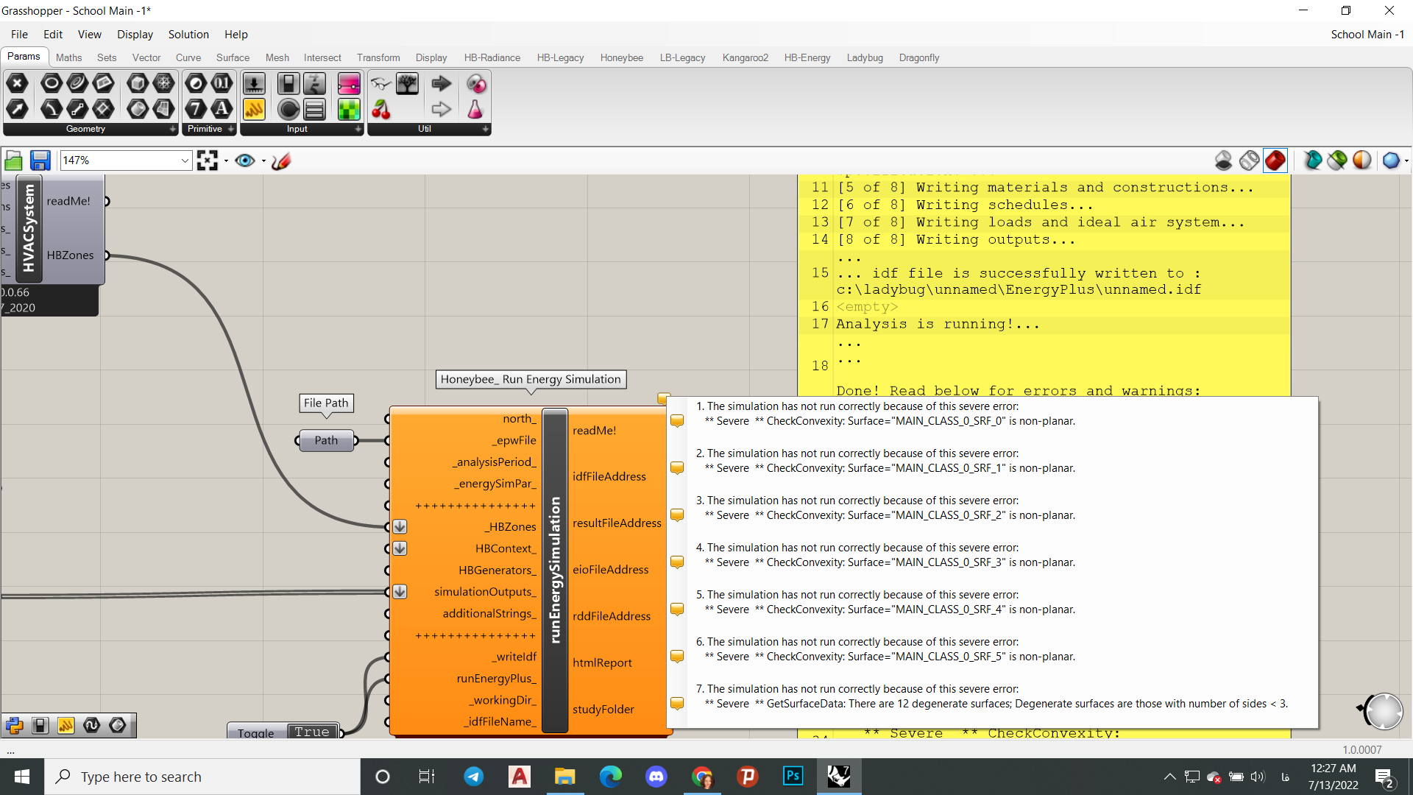1413x795 pixels.
Task: Click the canvas compass navigation widget
Action: click(x=1382, y=710)
